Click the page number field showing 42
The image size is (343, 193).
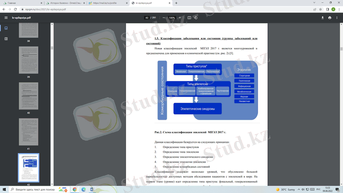[x=147, y=18]
